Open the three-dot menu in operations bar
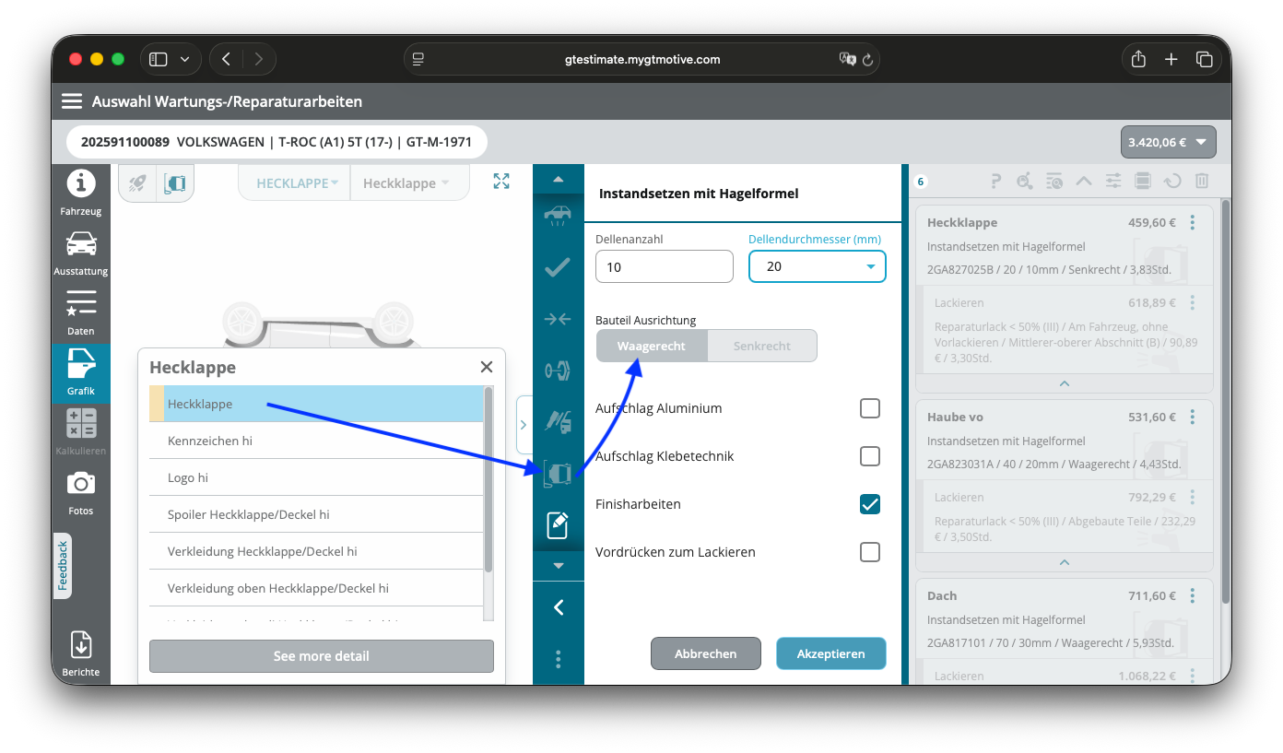Viewport: 1283px width, 753px height. coord(559,659)
